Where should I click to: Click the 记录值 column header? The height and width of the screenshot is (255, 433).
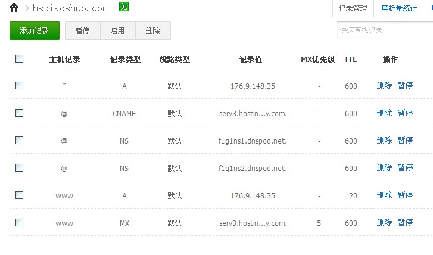251,60
